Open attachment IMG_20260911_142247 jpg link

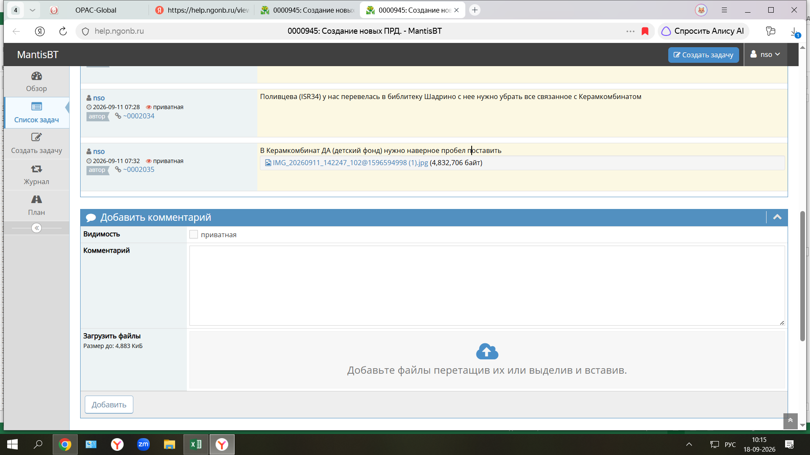coord(350,163)
